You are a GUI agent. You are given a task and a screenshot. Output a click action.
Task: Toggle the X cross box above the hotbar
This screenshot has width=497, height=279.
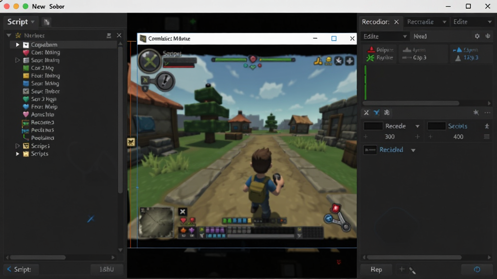click(x=182, y=212)
